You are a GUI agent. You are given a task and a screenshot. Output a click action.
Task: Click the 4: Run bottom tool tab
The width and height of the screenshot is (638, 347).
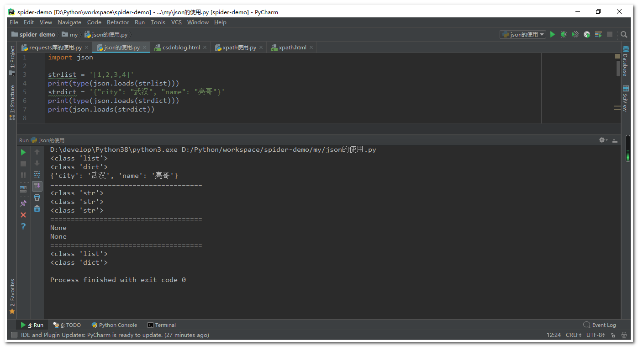pyautogui.click(x=32, y=325)
